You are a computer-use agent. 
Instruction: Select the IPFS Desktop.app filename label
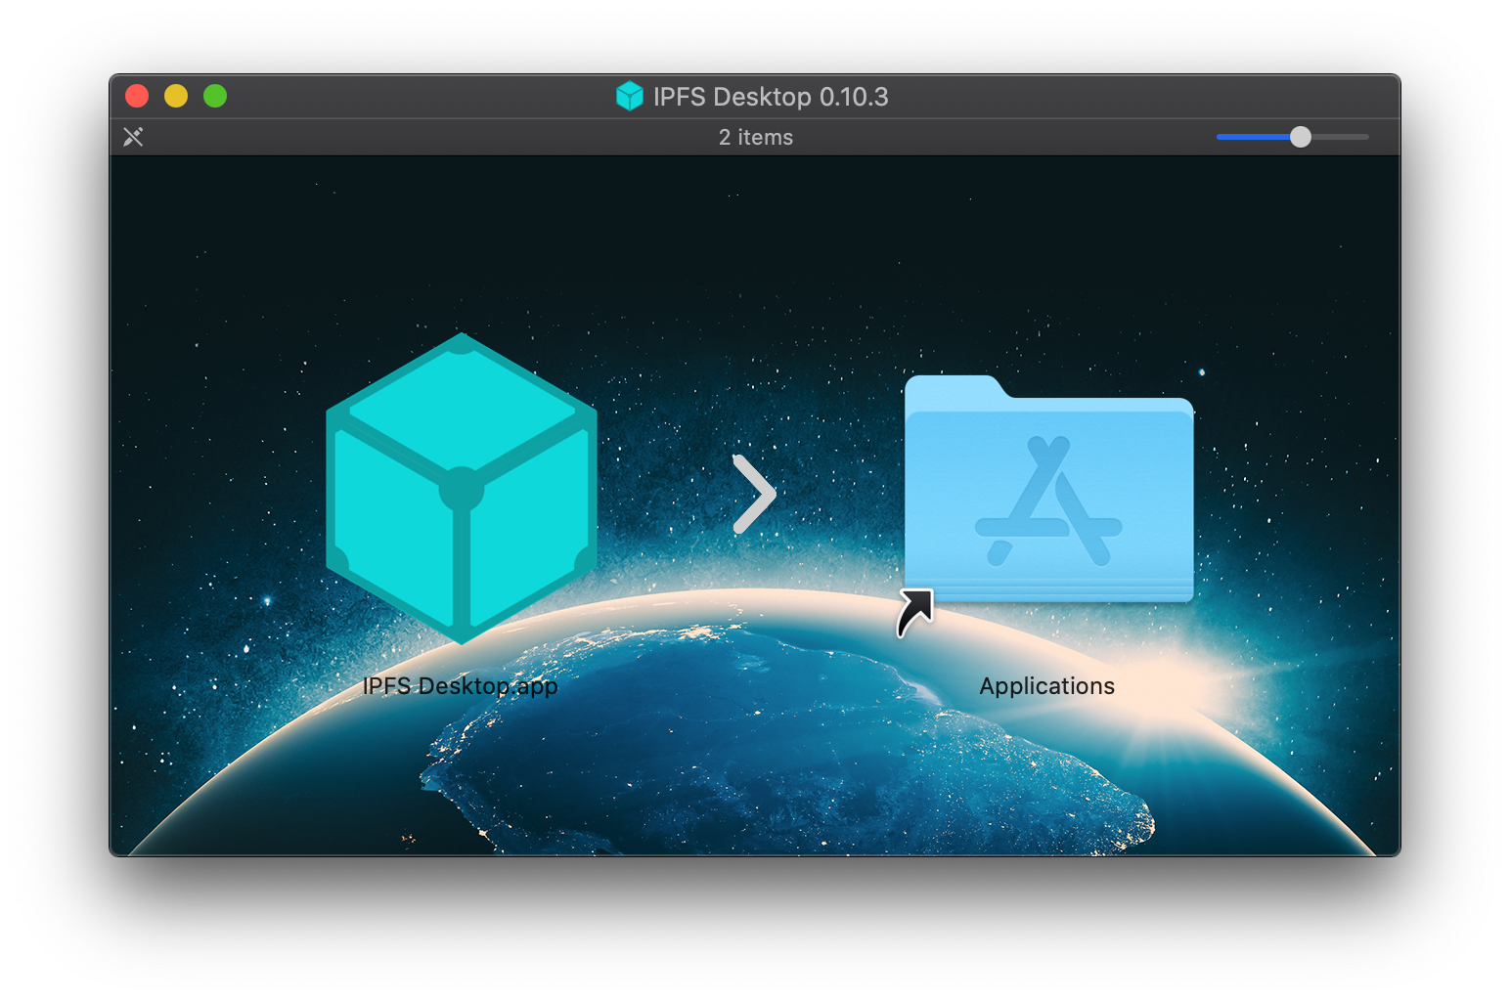[461, 685]
